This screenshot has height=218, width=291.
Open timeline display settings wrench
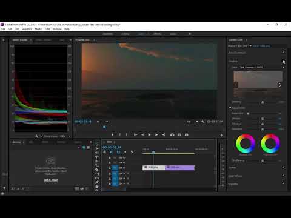pyautogui.click(x=132, y=152)
